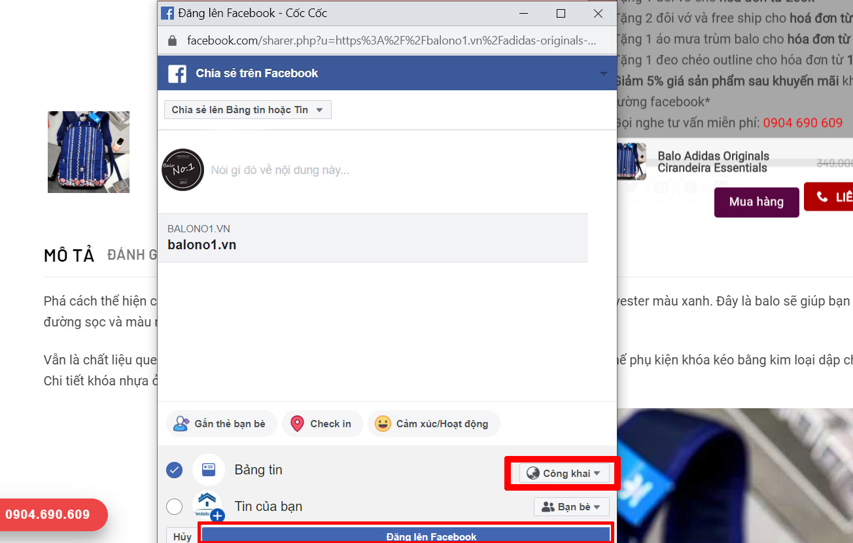Click the 'Đăng lên Facebook' button

(406, 535)
